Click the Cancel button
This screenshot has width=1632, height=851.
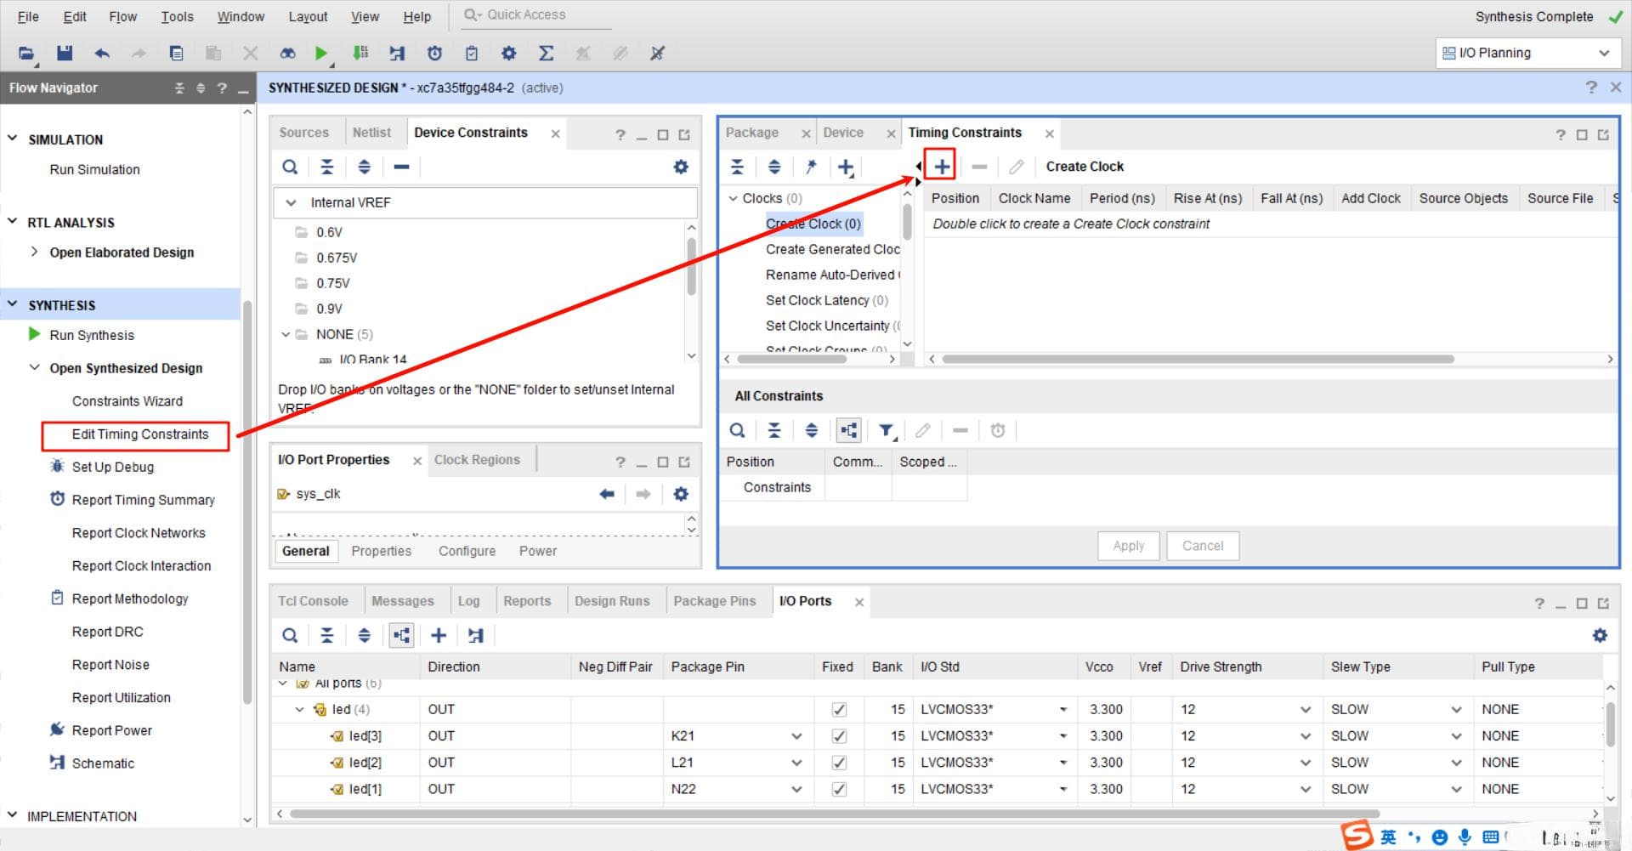[1203, 546]
